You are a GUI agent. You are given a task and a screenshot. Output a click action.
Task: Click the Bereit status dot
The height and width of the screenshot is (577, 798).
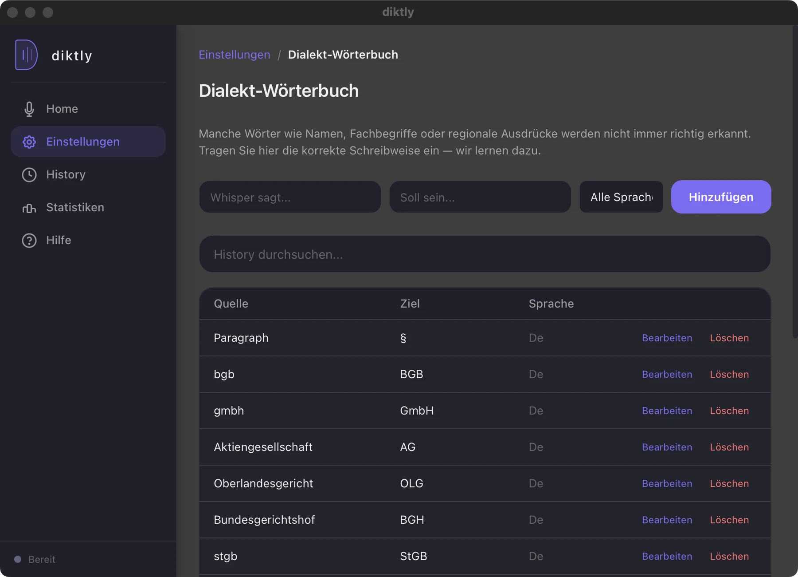[x=18, y=559]
